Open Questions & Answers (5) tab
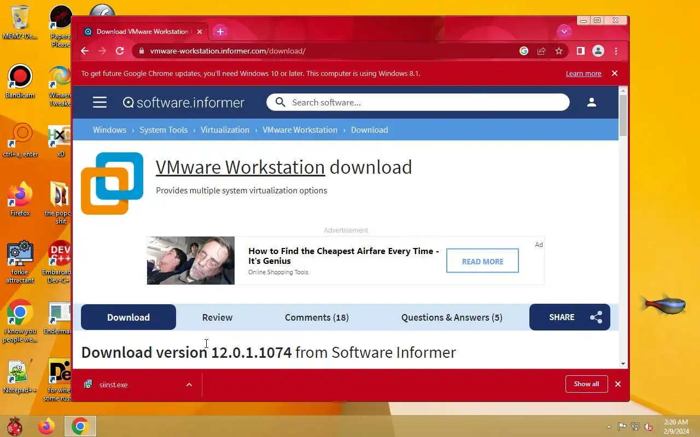The height and width of the screenshot is (437, 700). [x=452, y=317]
